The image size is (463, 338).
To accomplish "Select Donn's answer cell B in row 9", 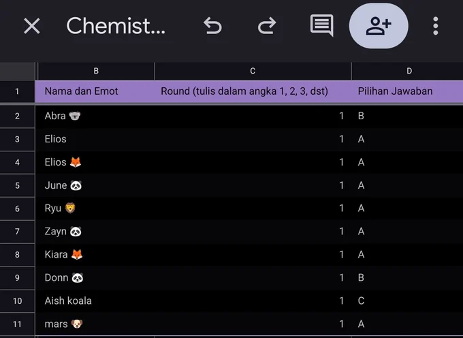I will click(x=407, y=278).
